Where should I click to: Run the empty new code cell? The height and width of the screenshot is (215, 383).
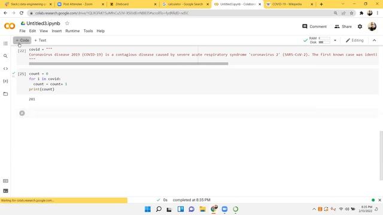click(22, 113)
